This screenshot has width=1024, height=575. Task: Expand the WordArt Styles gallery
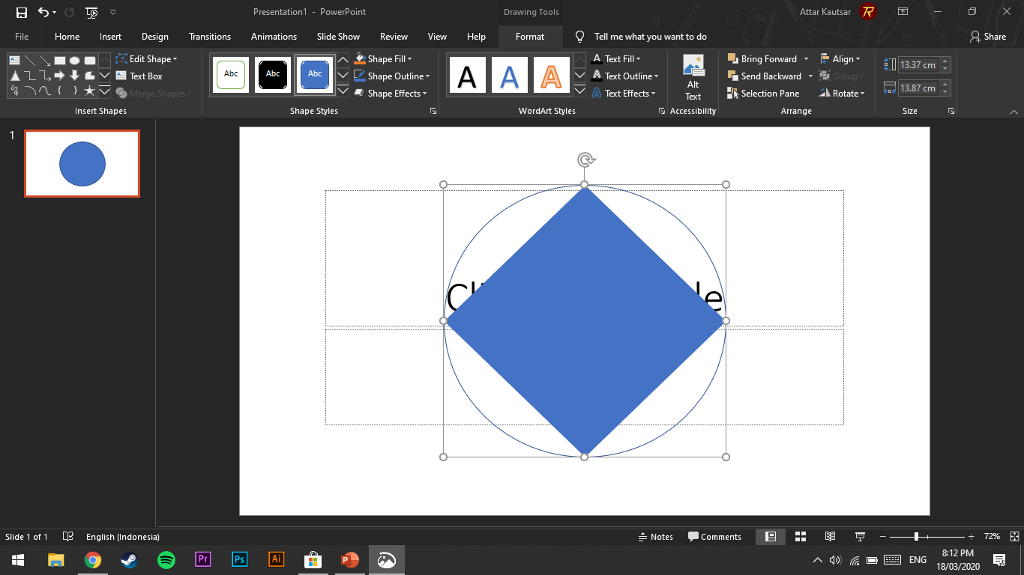579,91
